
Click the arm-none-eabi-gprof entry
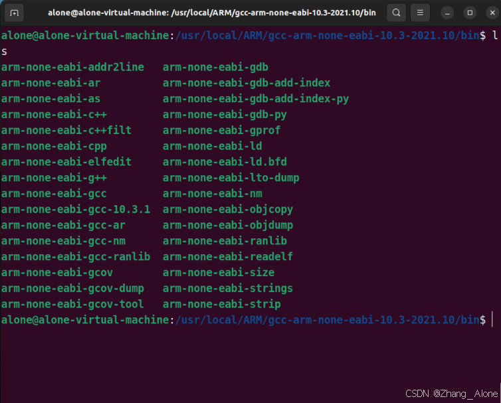[x=221, y=130]
